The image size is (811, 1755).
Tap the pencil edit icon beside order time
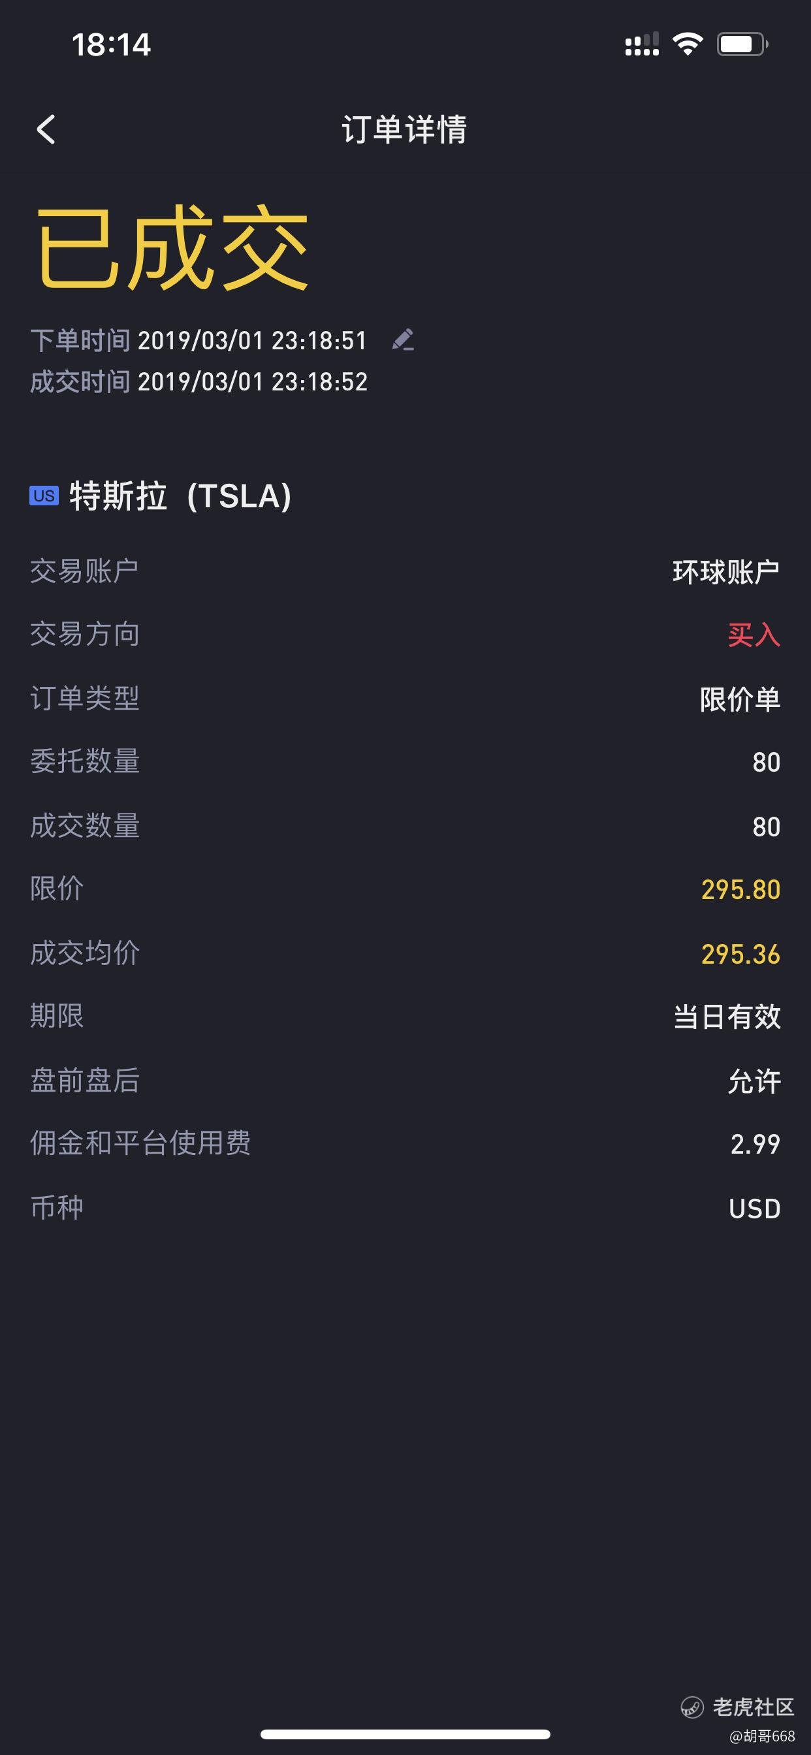coord(403,340)
